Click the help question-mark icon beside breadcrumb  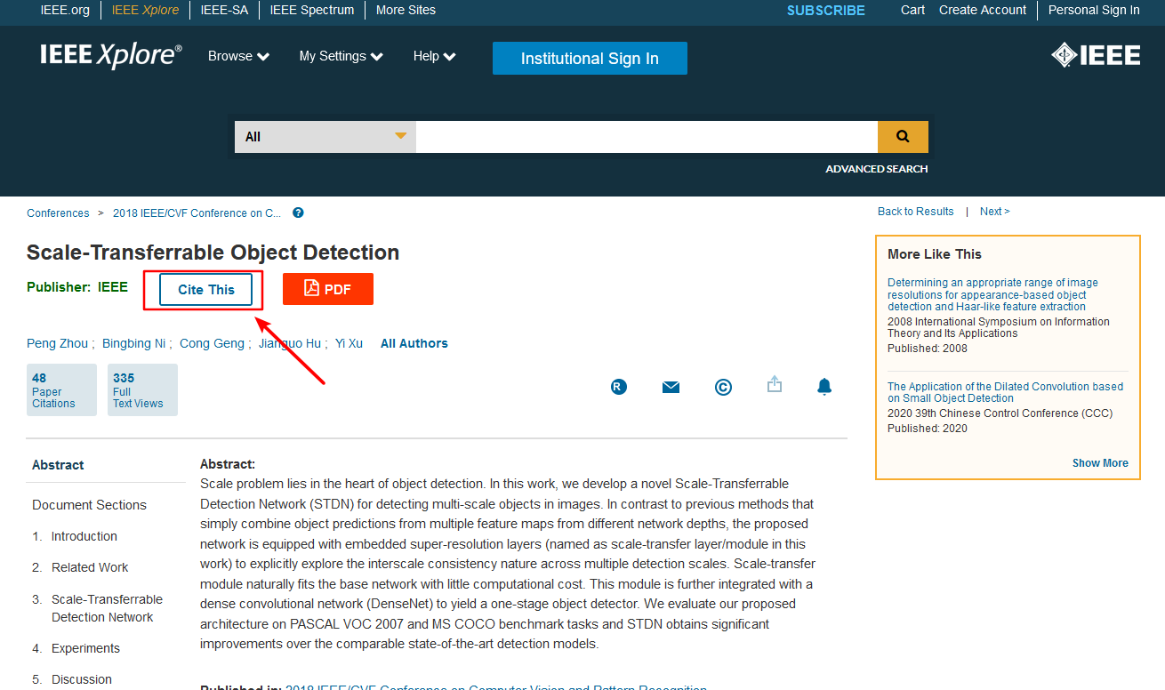pos(298,213)
